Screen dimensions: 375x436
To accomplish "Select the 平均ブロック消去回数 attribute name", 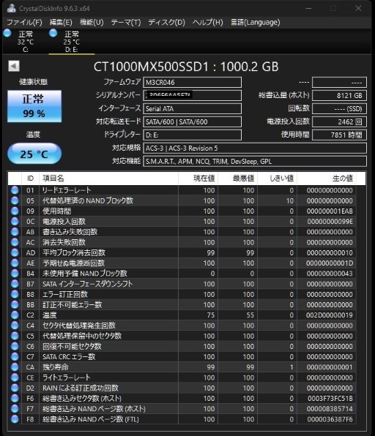I will [74, 252].
